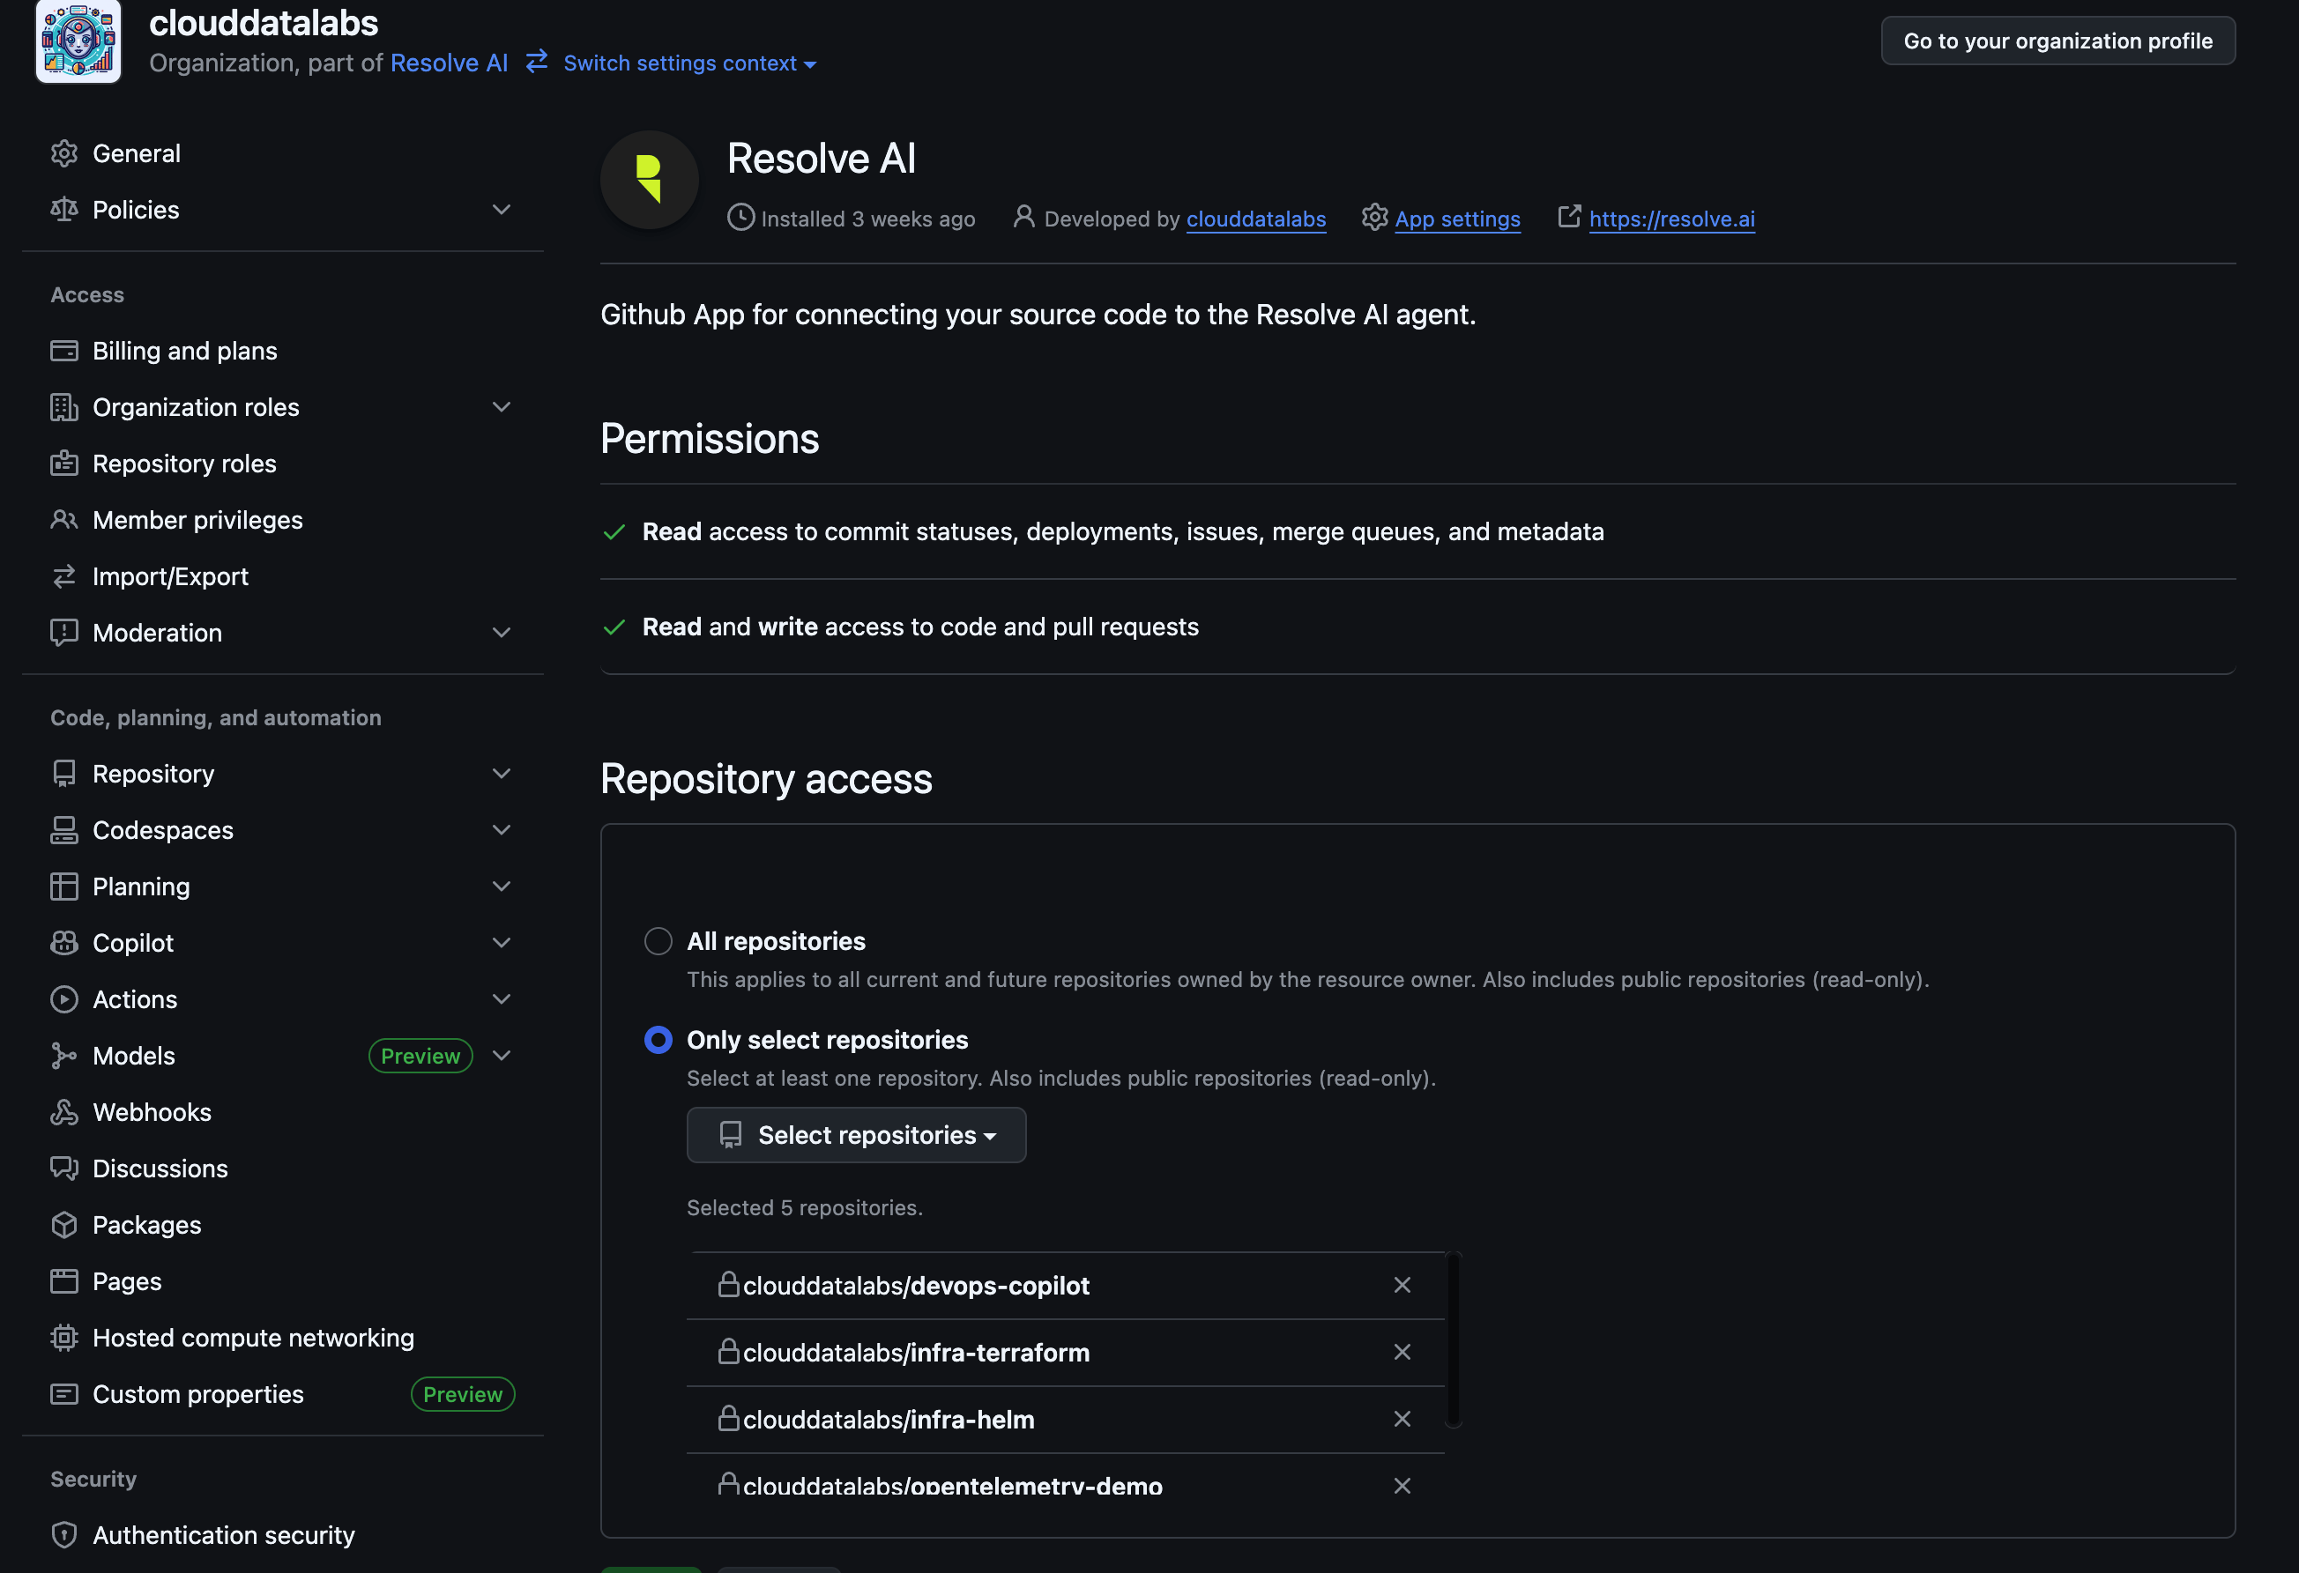This screenshot has height=1573, width=2299.
Task: Click the repository list scrollbar
Action: point(1454,1339)
